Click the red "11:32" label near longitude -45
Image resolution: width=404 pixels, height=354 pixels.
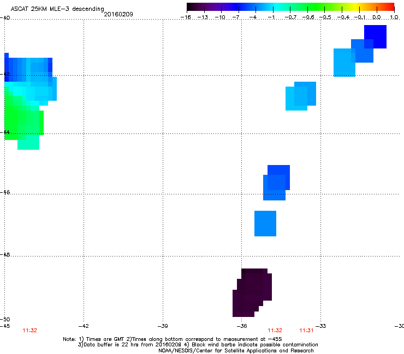point(29,331)
